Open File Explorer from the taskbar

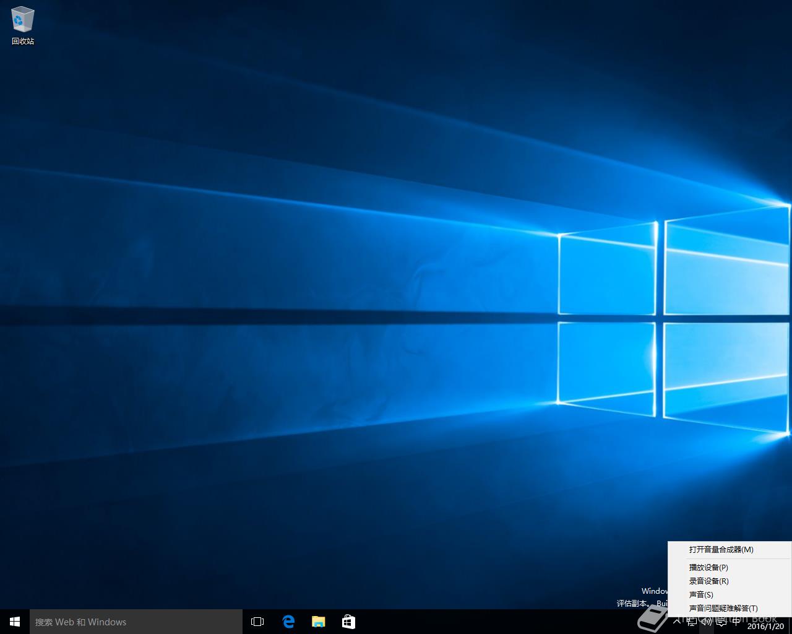point(319,622)
